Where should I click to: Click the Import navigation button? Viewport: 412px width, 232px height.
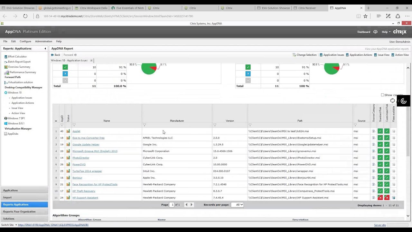pyautogui.click(x=24, y=198)
